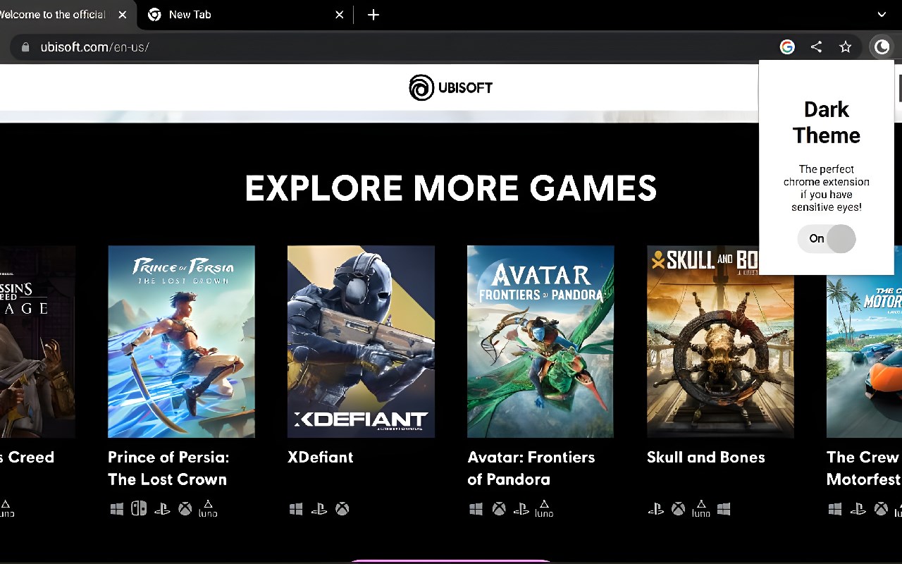The image size is (902, 564).
Task: Click the PlayStation icon under Prince of Persia
Action: [162, 509]
